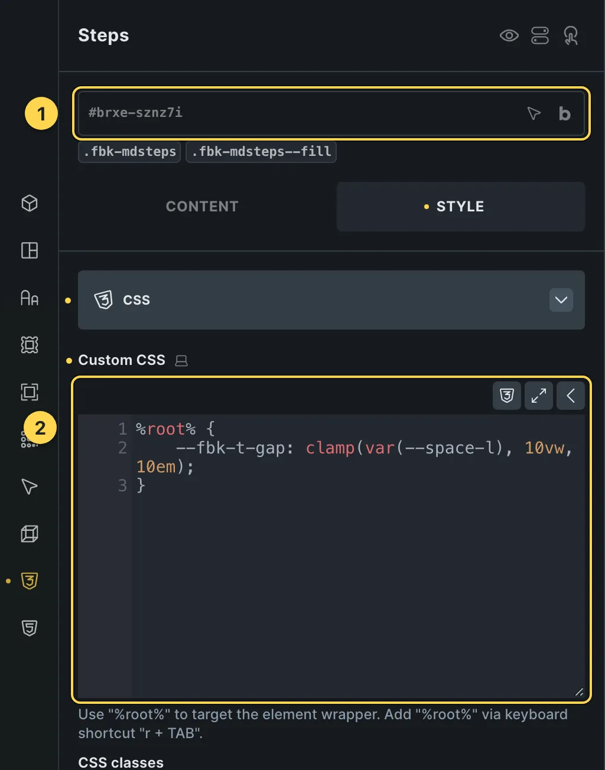
Task: Open the layout columns icon in sidebar
Action: pyautogui.click(x=30, y=250)
